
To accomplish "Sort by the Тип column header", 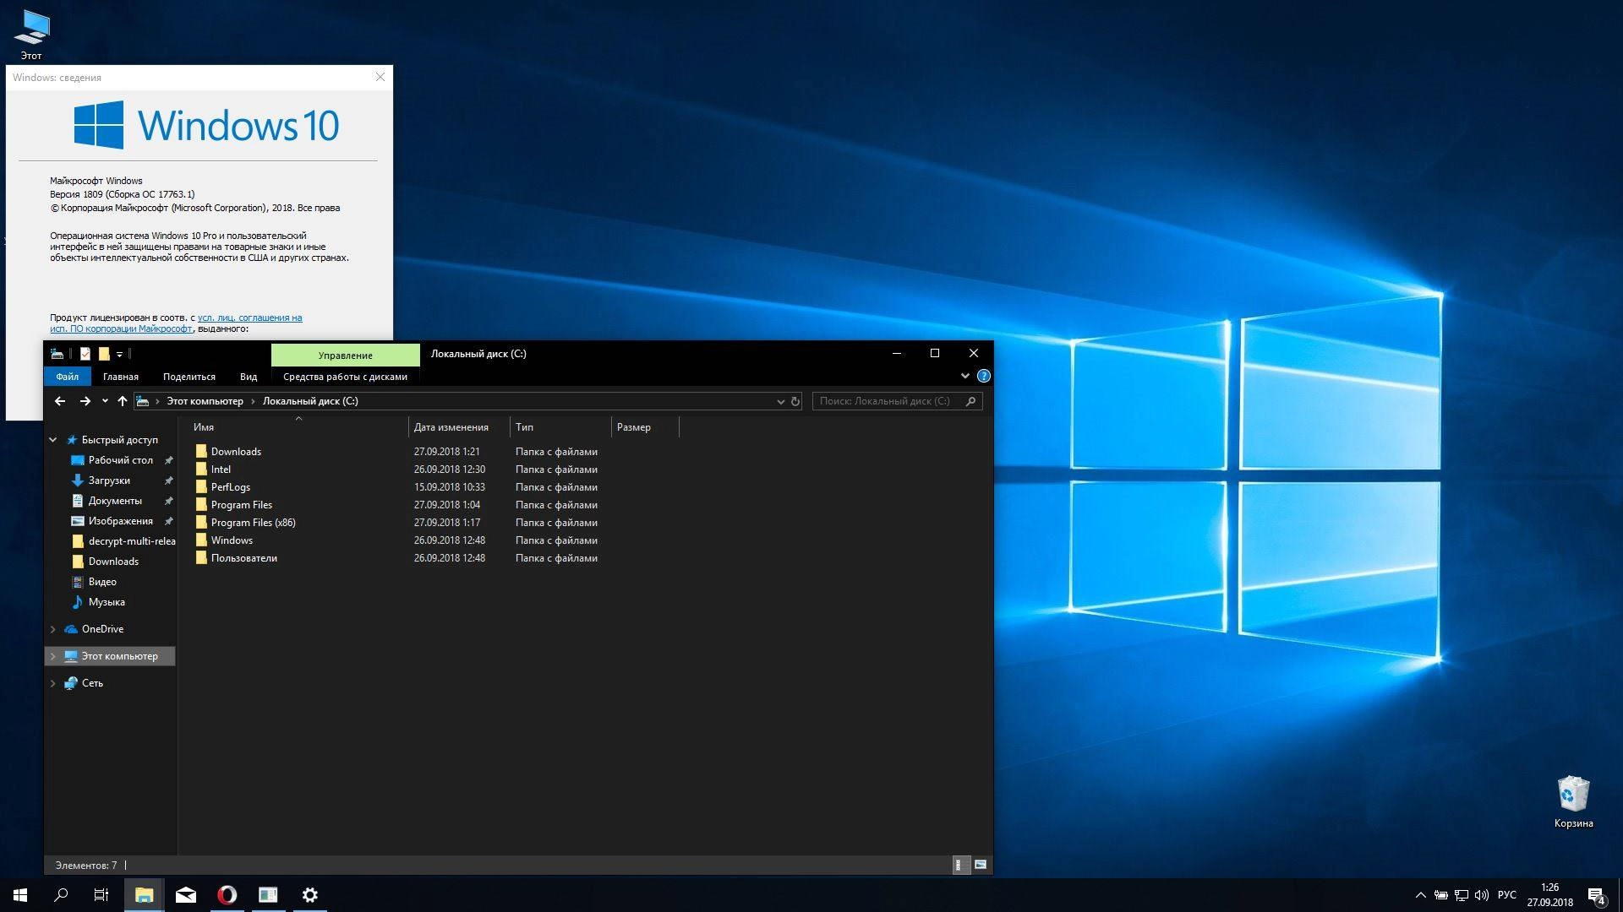I will click(x=560, y=427).
